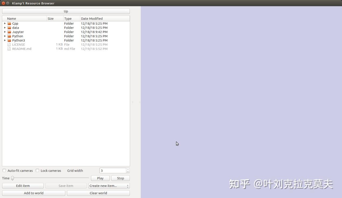Screen dimensions: 342x198
Task: Click the Python folder icon
Action: point(9,36)
